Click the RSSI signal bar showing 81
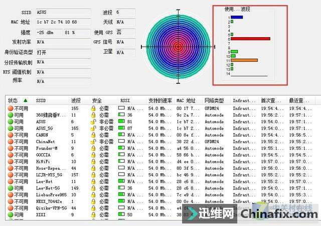This screenshot has height=226, width=321. click(x=122, y=122)
